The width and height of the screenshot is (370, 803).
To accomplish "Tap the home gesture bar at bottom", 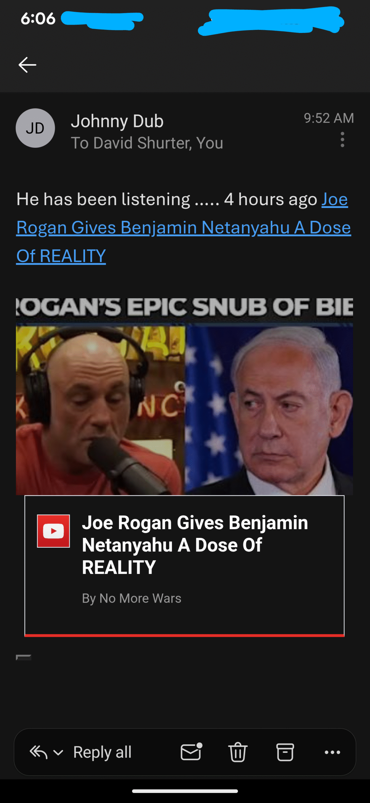I will (185, 791).
